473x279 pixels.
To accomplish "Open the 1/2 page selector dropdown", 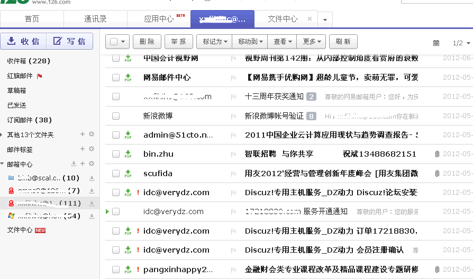I will (x=468, y=43).
